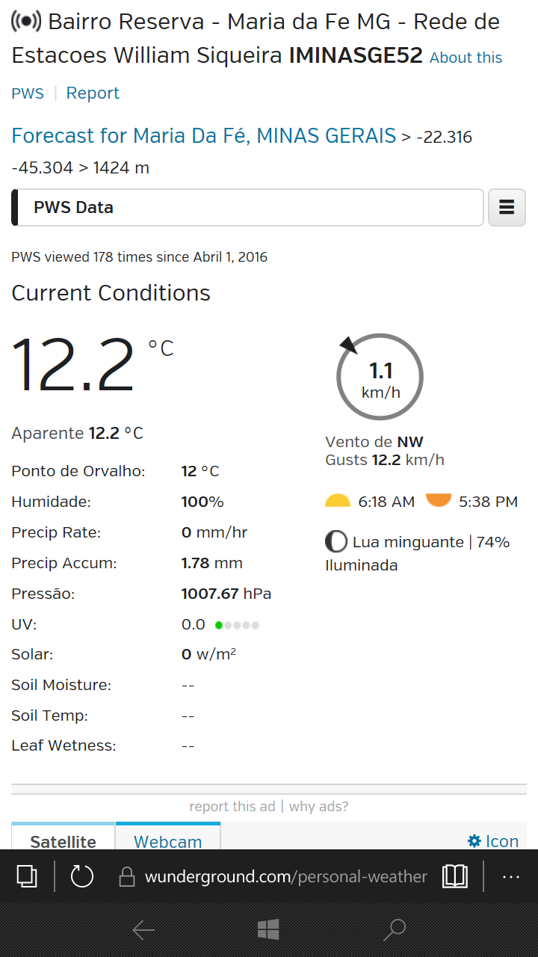Expand the PWS Data selector
The width and height of the screenshot is (538, 957).
(x=247, y=207)
